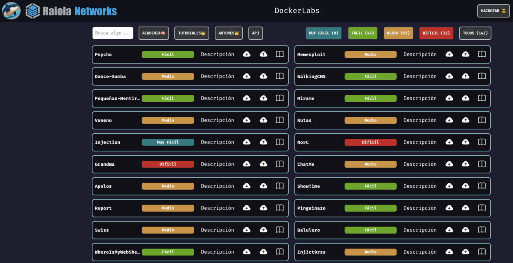Open Descripción for the Veneno machine

[x=217, y=120]
